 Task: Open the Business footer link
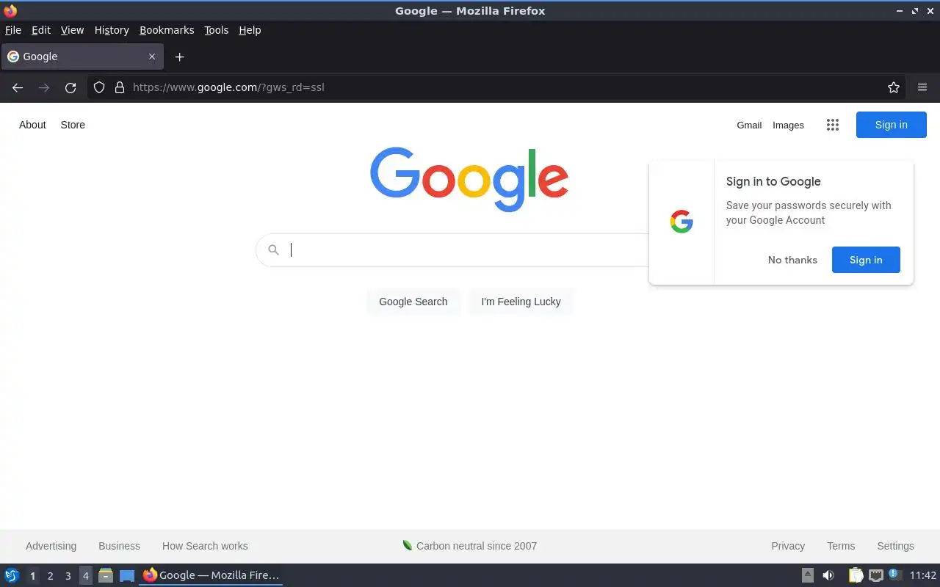point(119,546)
